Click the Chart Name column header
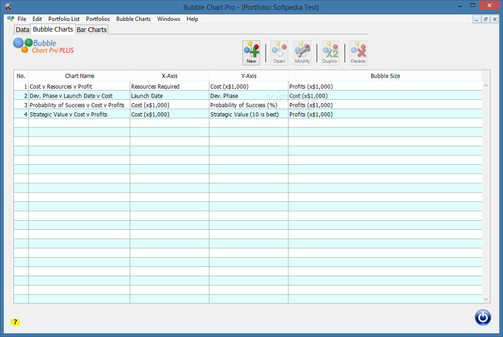Screen dimensions: 503x337 80,76
